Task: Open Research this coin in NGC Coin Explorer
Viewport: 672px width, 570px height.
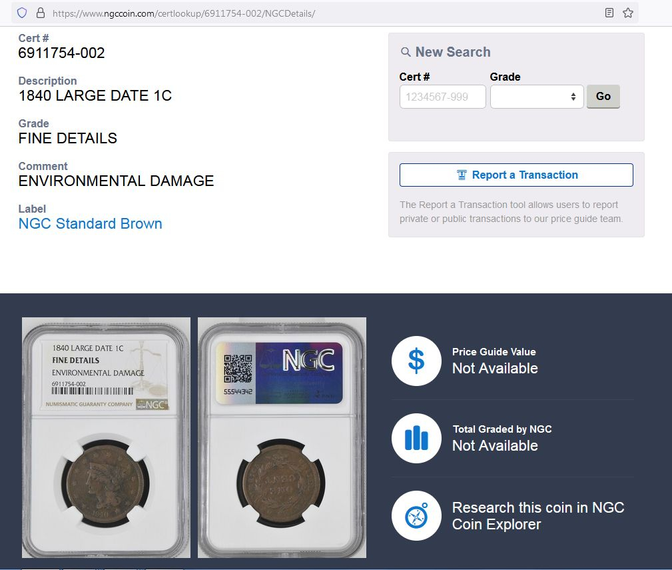Action: coord(538,516)
